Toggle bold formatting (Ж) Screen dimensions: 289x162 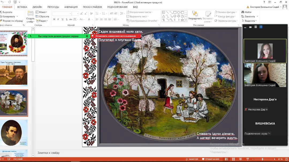point(54,19)
